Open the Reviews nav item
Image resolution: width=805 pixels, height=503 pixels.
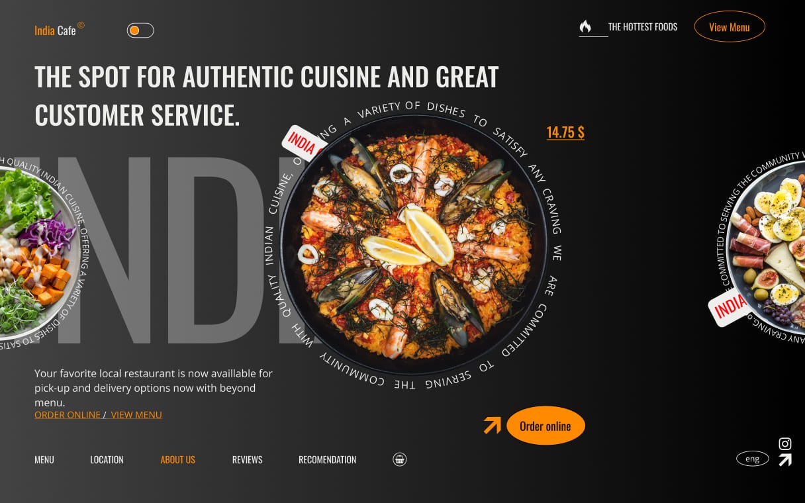click(248, 459)
